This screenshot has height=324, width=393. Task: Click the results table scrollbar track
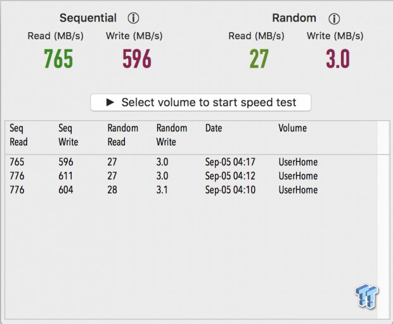pos(383,220)
